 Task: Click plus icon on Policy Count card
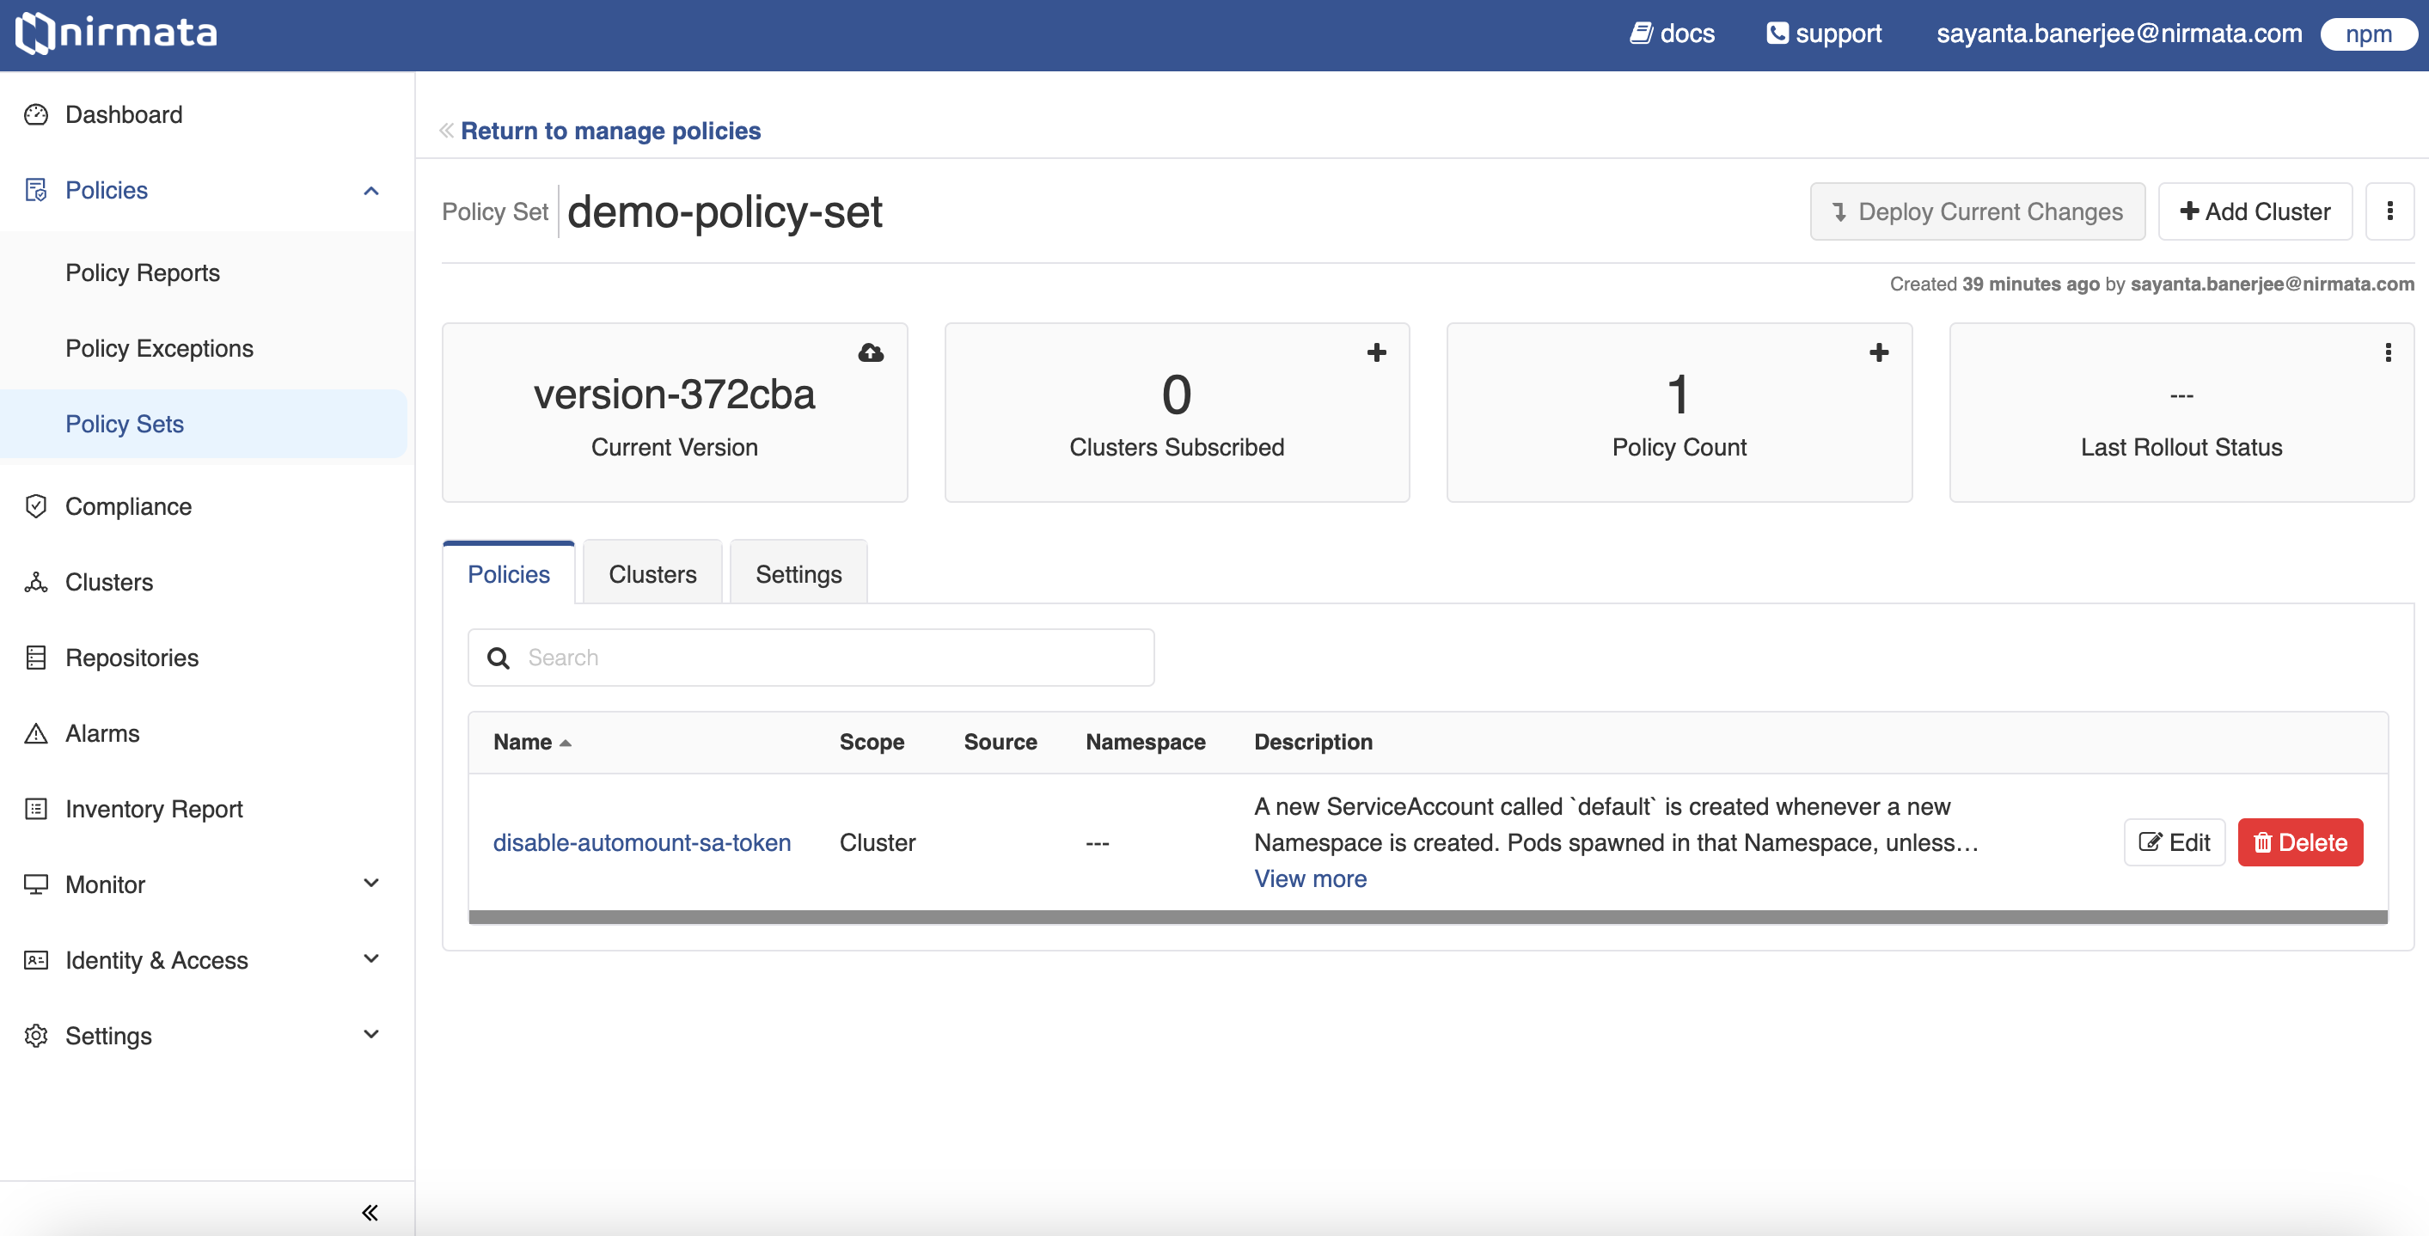[1879, 352]
